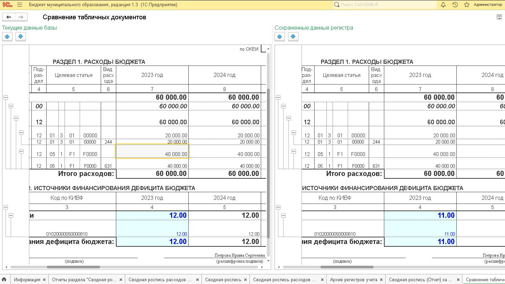Click scroll-up arrow of current data pane
This screenshot has width=505, height=284.
coord(268,49)
